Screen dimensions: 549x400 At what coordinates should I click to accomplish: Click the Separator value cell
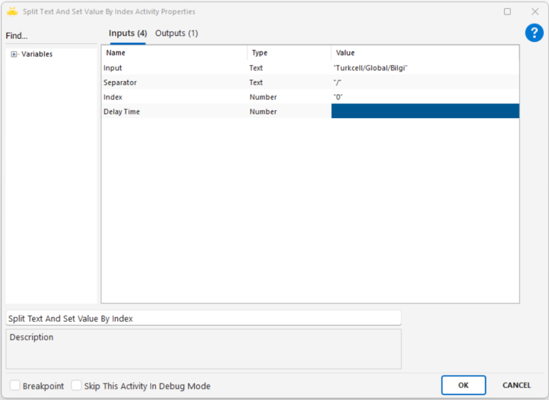click(425, 83)
